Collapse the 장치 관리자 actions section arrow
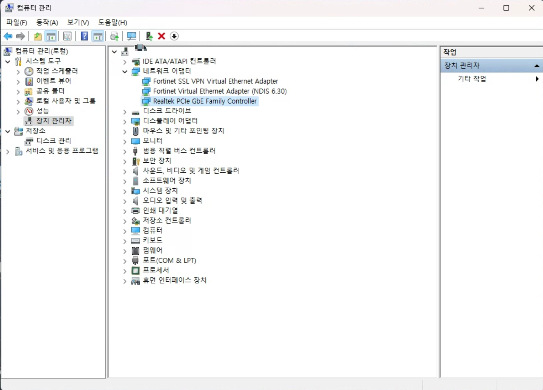 537,66
